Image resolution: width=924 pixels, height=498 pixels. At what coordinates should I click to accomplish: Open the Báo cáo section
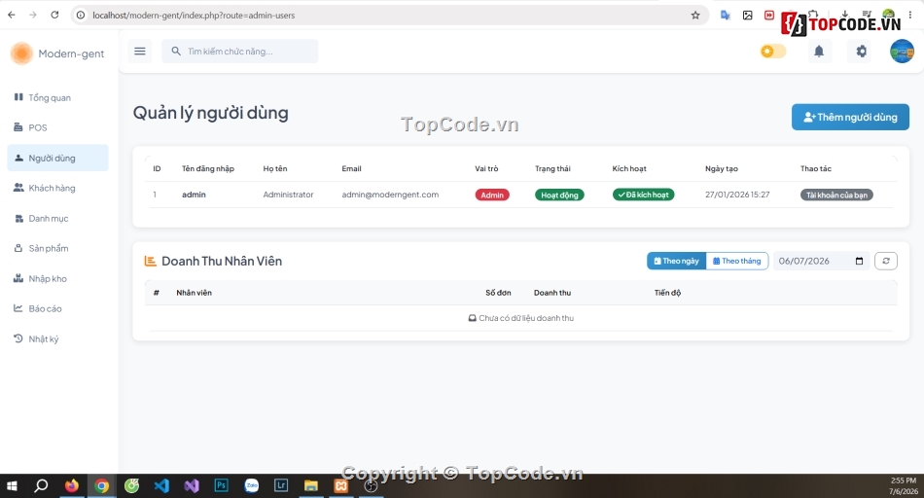tap(57, 308)
